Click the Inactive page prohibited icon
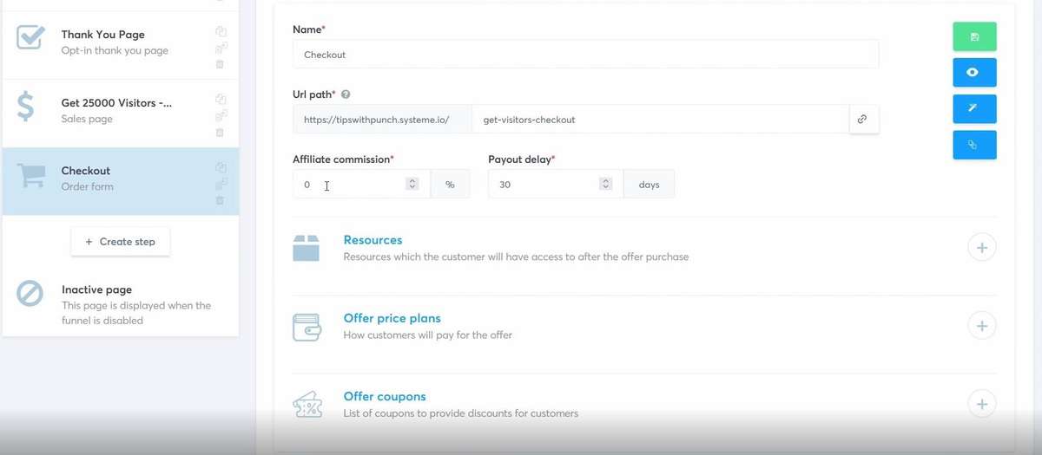 30,293
